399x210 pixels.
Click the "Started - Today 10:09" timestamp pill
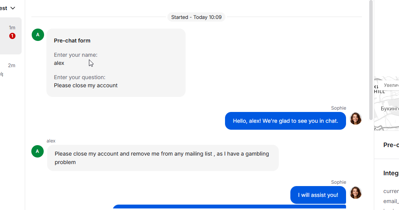tap(196, 17)
